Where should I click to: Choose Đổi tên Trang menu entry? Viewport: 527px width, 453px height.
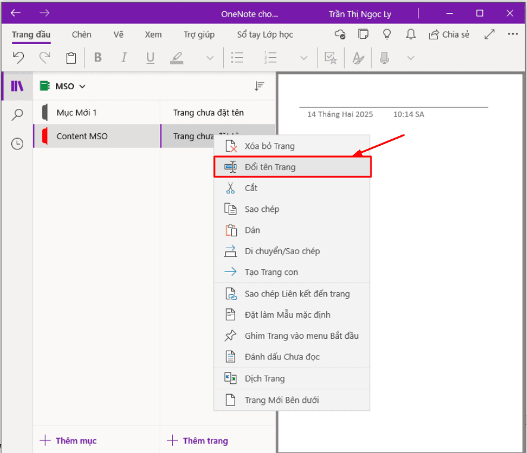point(292,167)
